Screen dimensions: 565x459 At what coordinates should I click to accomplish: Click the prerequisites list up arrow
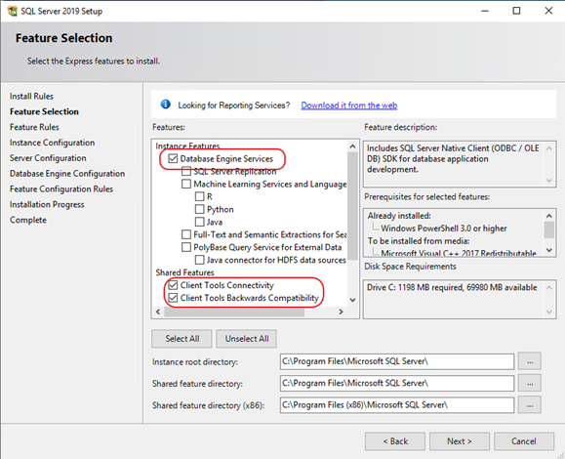coord(549,216)
